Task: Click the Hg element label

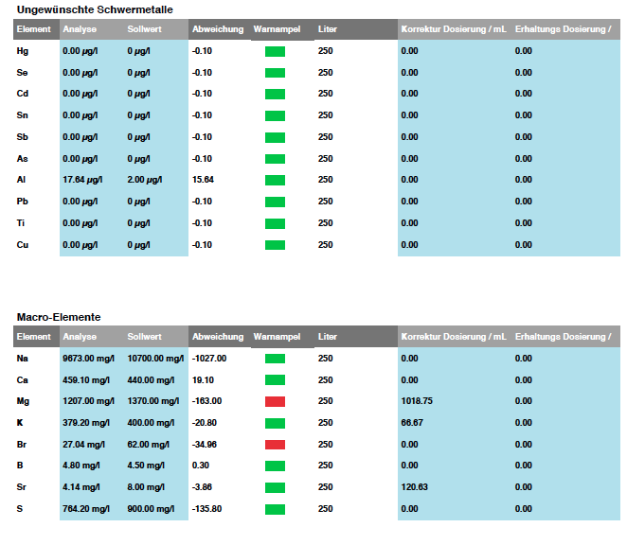Action: (x=23, y=51)
